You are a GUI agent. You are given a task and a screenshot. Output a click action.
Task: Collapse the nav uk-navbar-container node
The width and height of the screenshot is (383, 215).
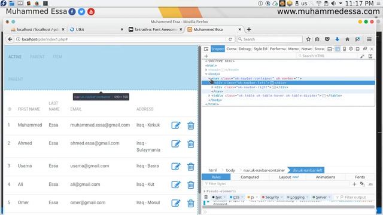pos(209,78)
